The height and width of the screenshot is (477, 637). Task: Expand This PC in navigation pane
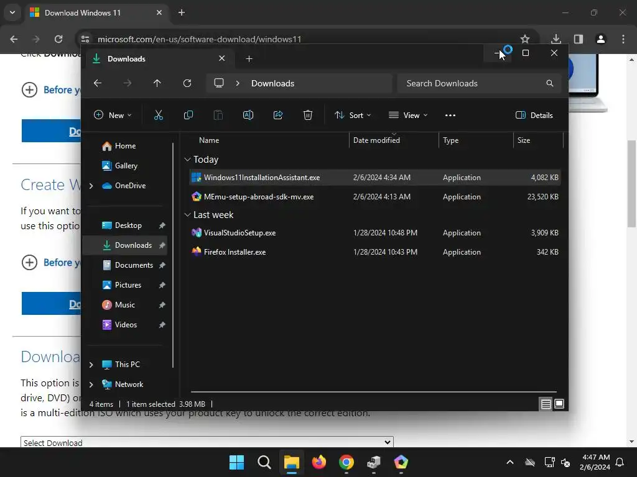coord(91,365)
